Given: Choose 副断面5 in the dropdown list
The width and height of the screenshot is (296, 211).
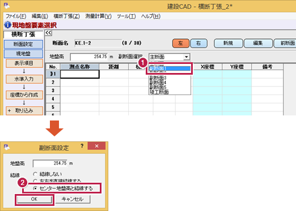Looking at the screenshot, I should coord(170,87).
